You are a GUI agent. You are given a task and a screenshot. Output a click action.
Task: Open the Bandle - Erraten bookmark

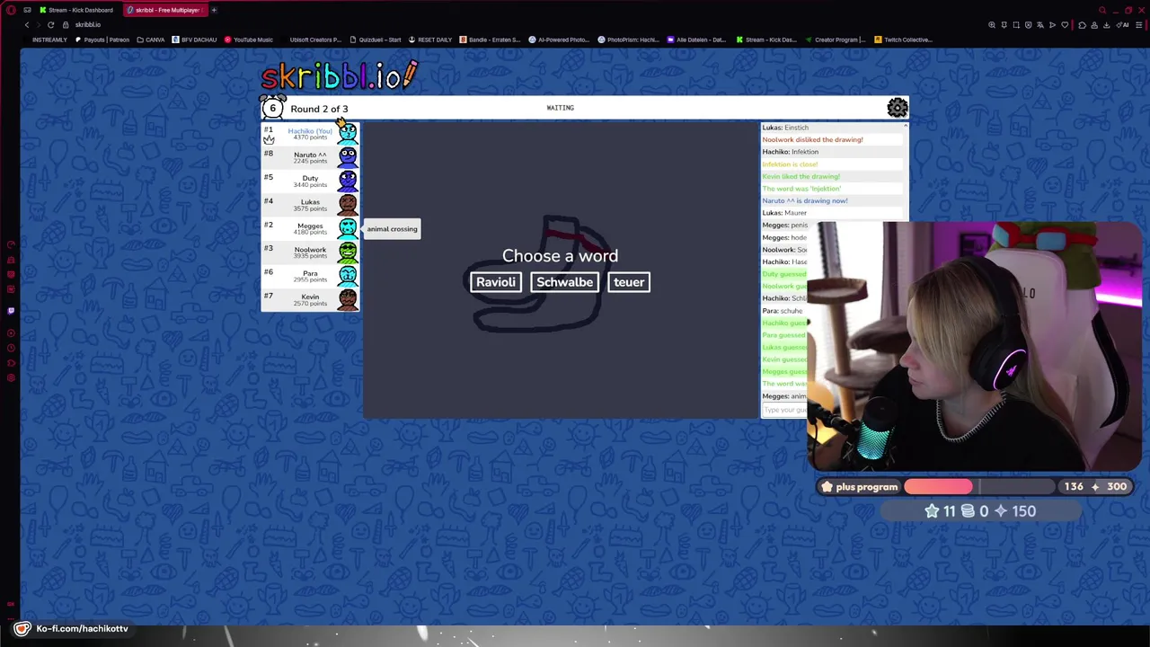click(491, 40)
